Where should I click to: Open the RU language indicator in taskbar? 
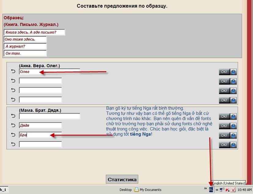[211, 190]
